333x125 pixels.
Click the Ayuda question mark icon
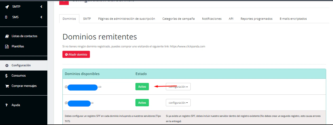[x=6, y=105]
